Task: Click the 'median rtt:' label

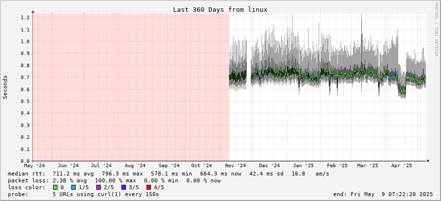Action: [x=27, y=174]
